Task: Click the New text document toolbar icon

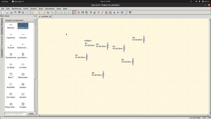Action: pos(7,13)
